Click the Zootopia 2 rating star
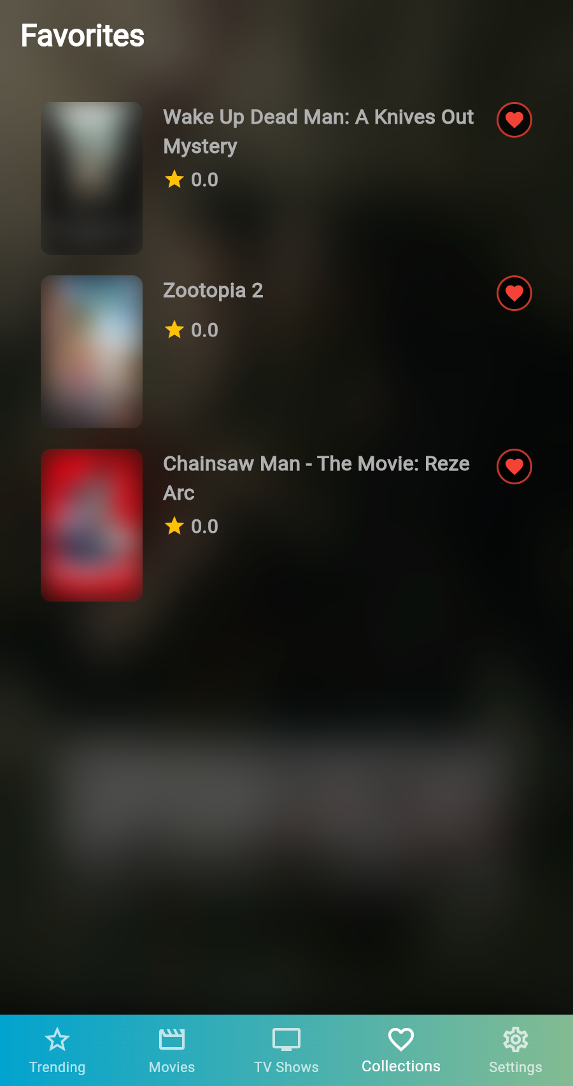The width and height of the screenshot is (573, 1086). coord(174,329)
